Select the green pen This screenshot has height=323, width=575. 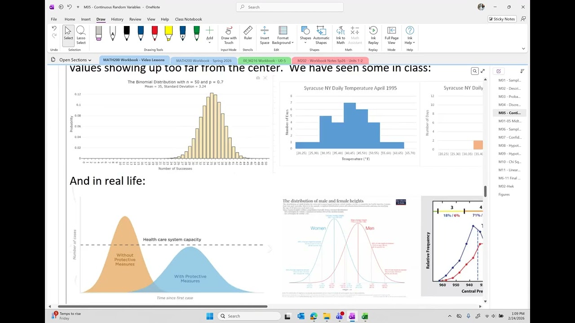click(196, 34)
